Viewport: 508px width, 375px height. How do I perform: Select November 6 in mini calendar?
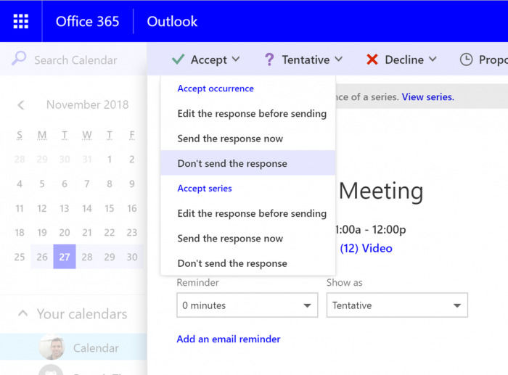pyautogui.click(x=65, y=184)
